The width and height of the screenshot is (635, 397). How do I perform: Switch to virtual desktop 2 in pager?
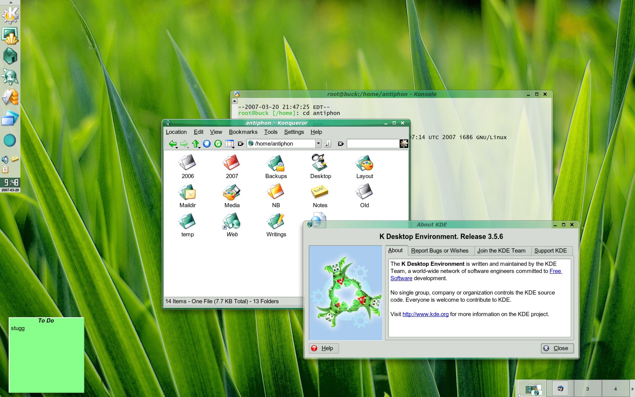coord(560,388)
